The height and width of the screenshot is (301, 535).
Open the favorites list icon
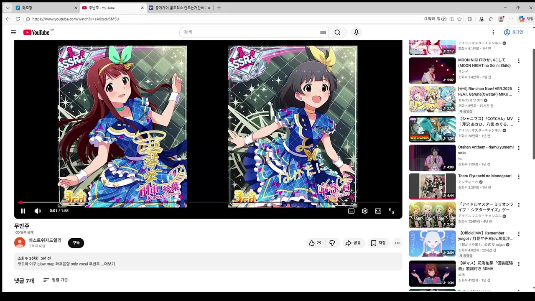click(491, 19)
